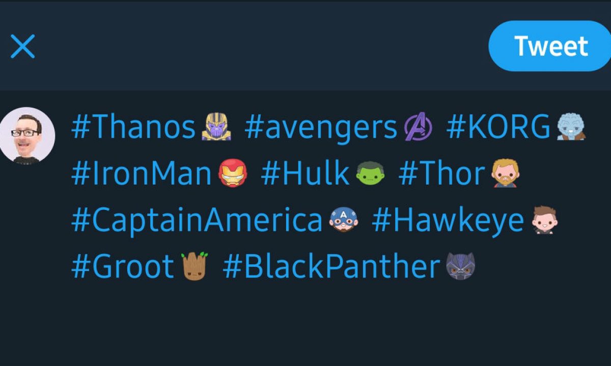Select the #BlackPanther hashtag text
This screenshot has width=611, height=366.
[x=331, y=267]
